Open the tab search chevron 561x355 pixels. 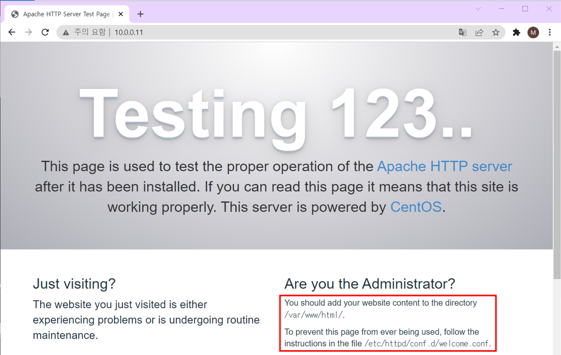[x=478, y=9]
